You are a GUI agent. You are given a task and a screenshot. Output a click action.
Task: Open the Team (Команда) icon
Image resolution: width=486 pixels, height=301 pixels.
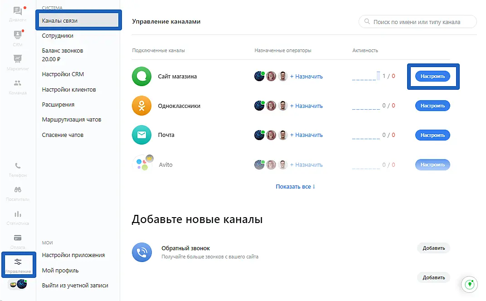click(18, 83)
